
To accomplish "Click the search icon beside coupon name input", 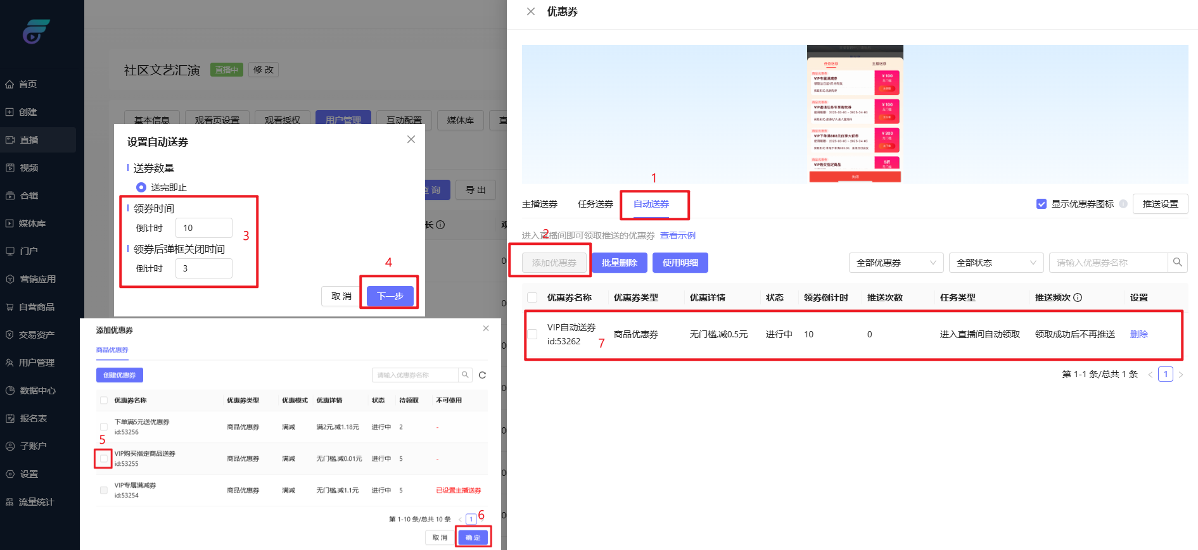I will click(1177, 262).
